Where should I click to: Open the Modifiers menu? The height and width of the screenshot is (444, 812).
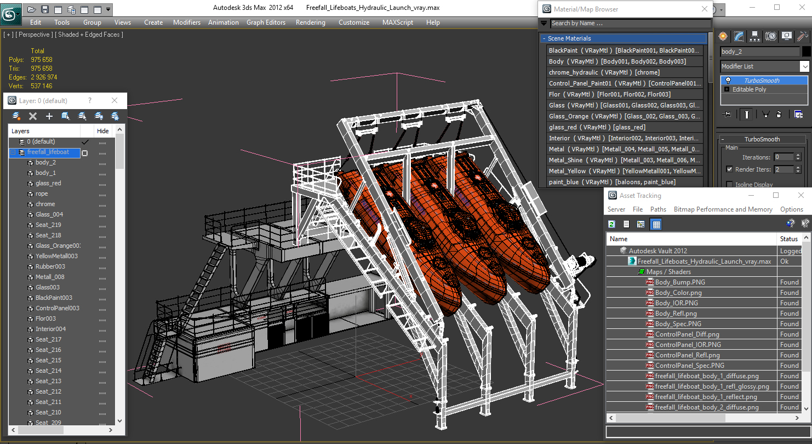187,22
